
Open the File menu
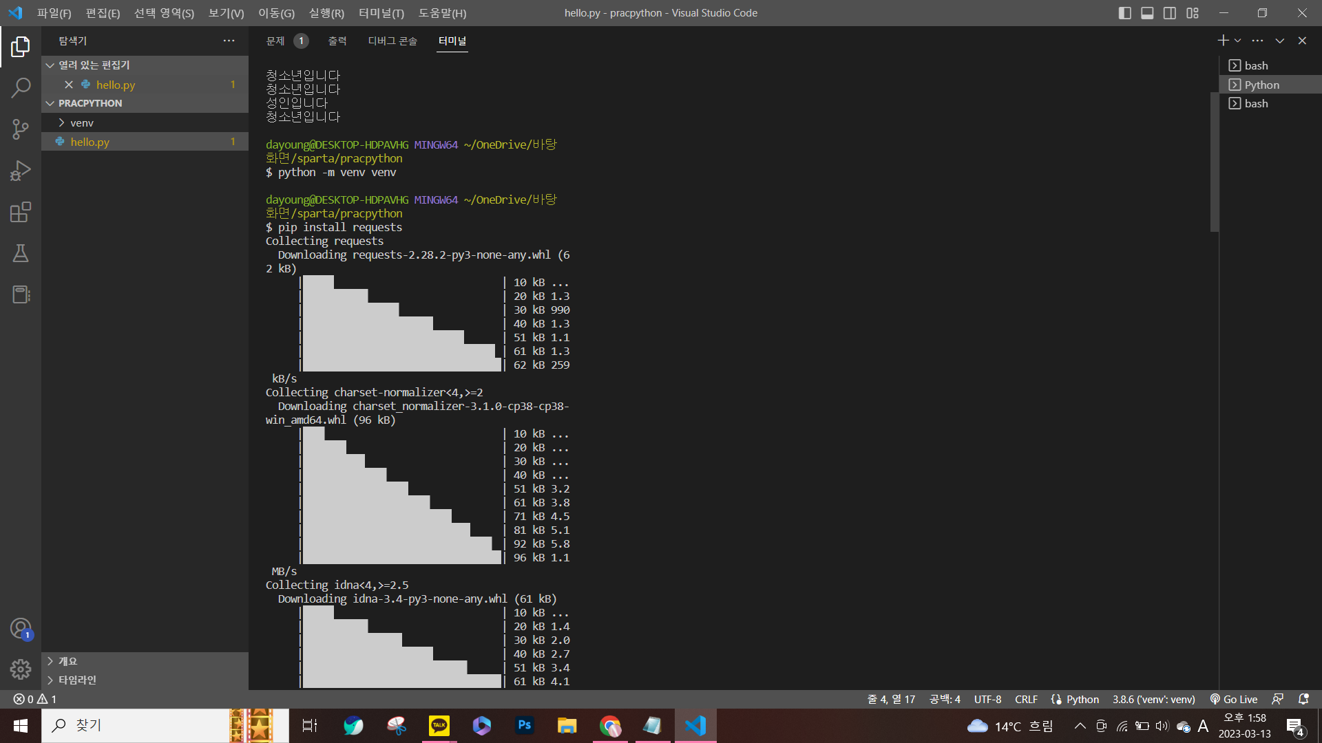pos(54,13)
